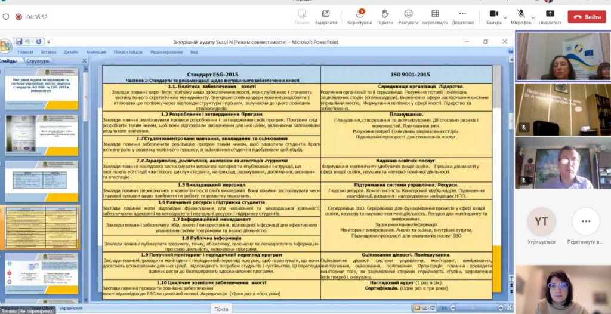Click PowerPoint help icon at ribbon right

click(511, 51)
